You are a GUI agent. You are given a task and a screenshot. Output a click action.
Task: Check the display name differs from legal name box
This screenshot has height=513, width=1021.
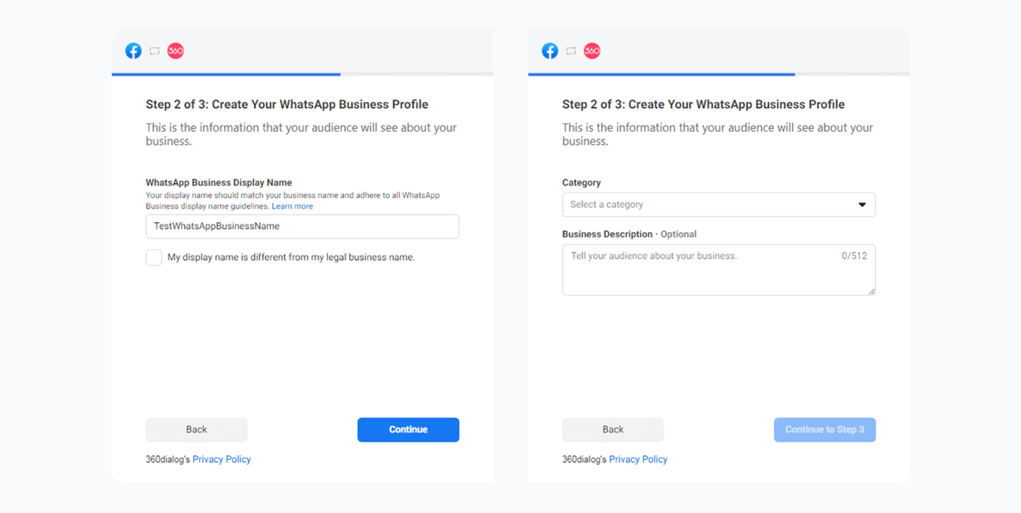coord(154,257)
